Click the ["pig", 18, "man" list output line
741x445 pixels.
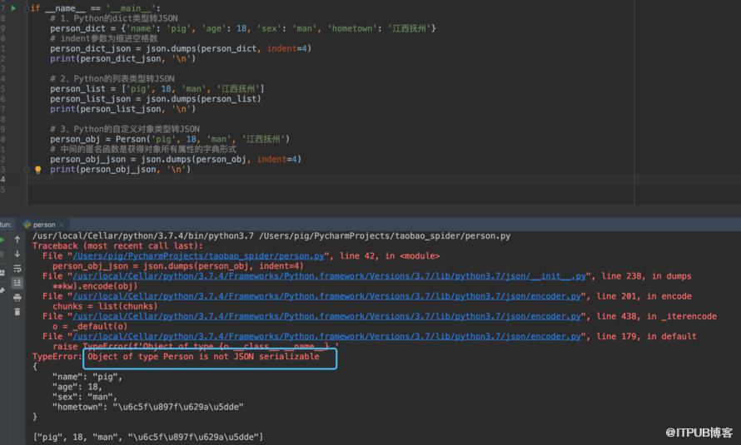148,437
